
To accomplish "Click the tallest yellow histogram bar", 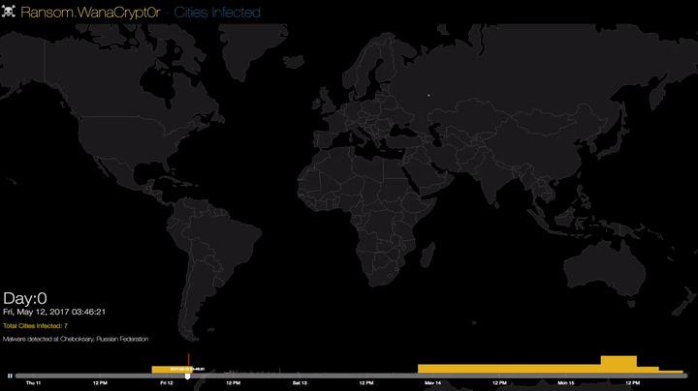I will 619,364.
